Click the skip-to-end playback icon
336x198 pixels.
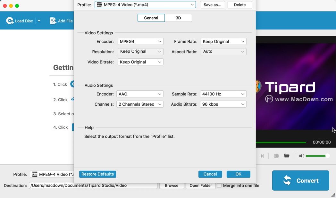click(x=262, y=156)
